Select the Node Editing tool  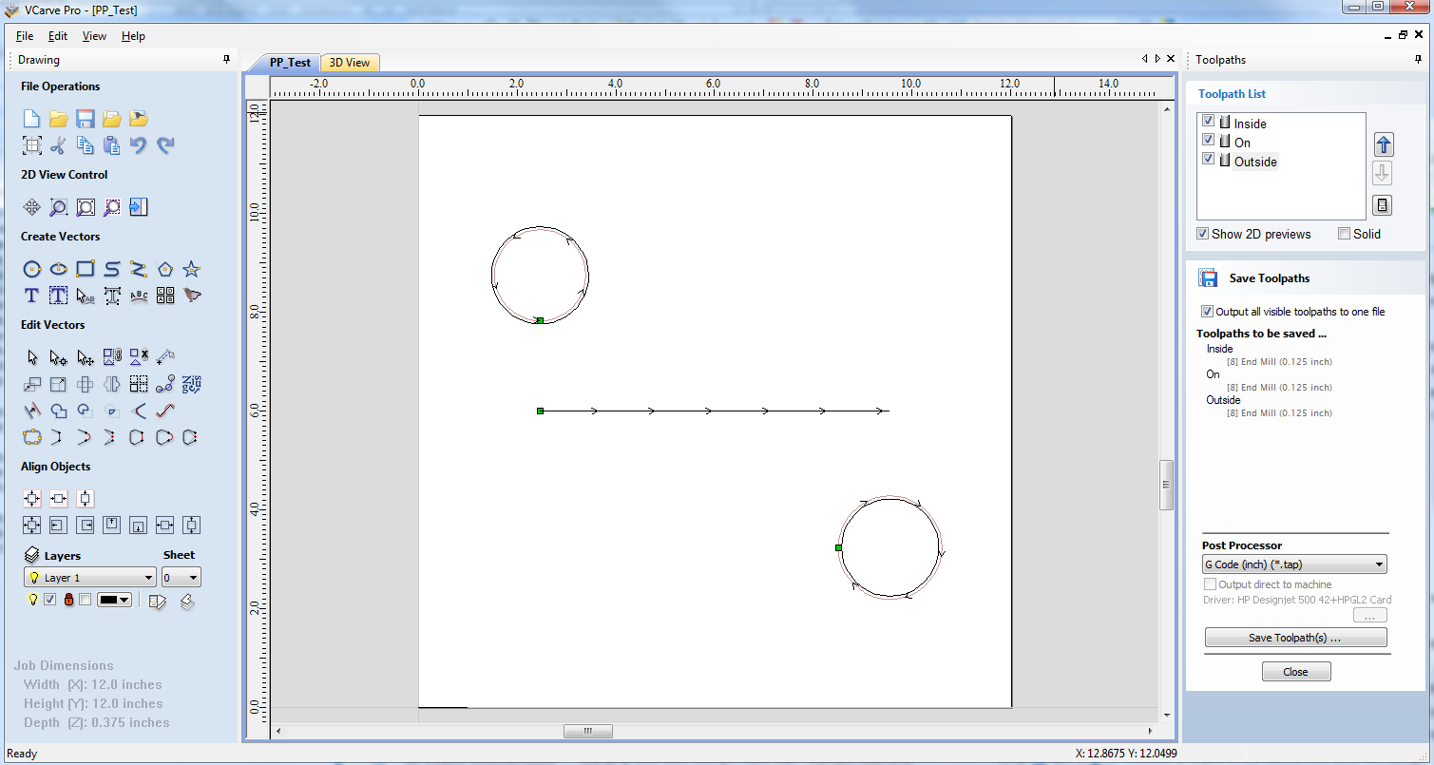[x=58, y=357]
